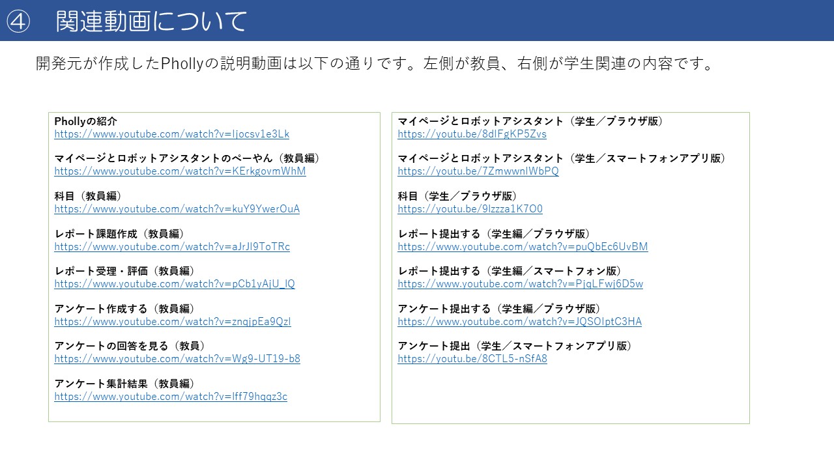Open the 科目（教員編） video link

click(177, 209)
